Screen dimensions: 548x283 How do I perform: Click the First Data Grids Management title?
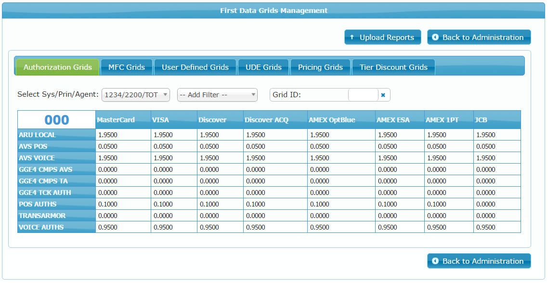coord(274,11)
